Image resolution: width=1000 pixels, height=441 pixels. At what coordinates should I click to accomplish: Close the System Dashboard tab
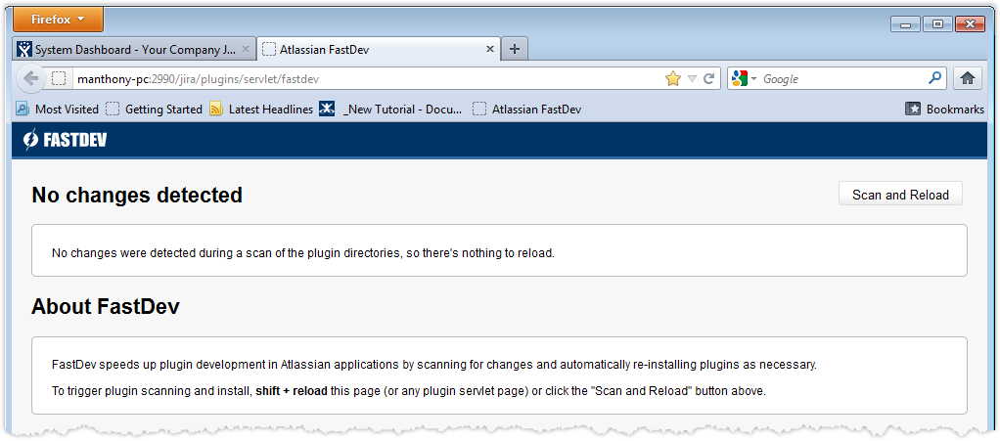tap(246, 49)
